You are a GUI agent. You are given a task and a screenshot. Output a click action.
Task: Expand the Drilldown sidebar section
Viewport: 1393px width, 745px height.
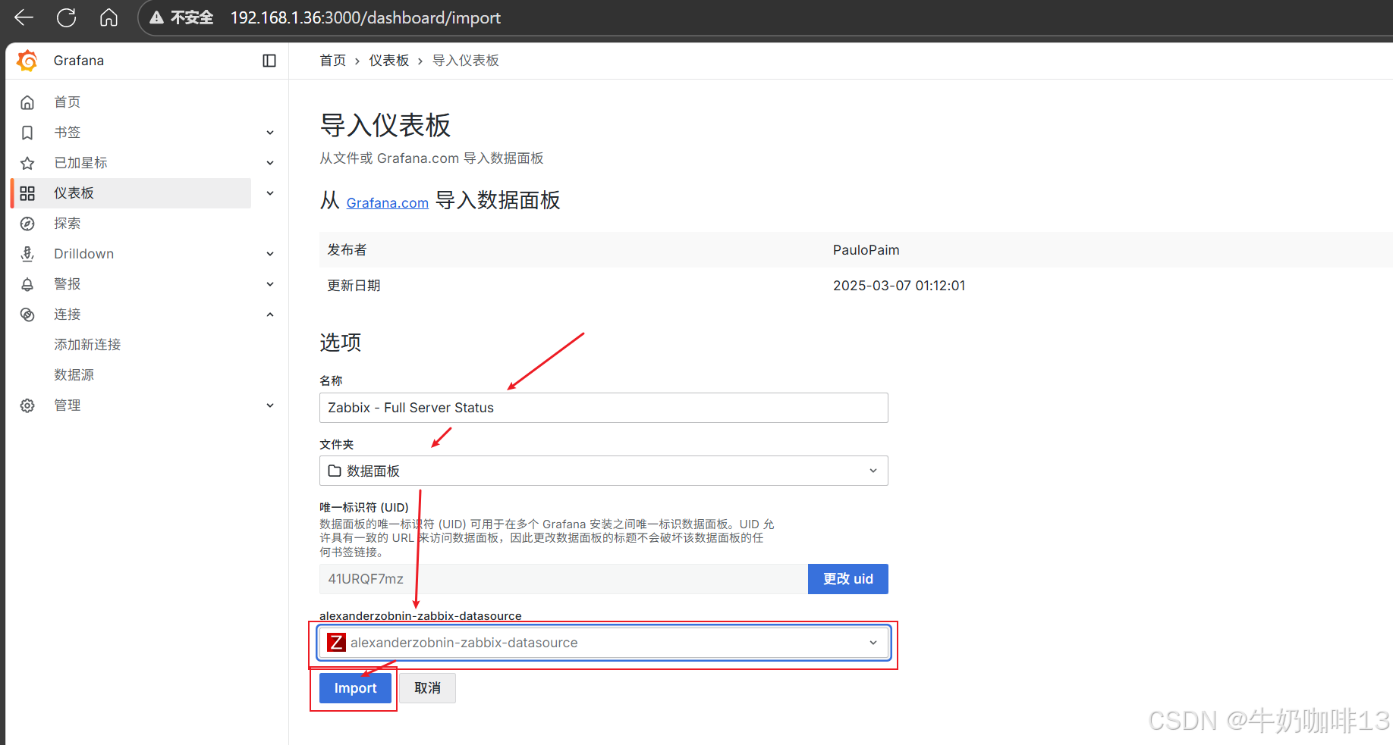click(270, 254)
